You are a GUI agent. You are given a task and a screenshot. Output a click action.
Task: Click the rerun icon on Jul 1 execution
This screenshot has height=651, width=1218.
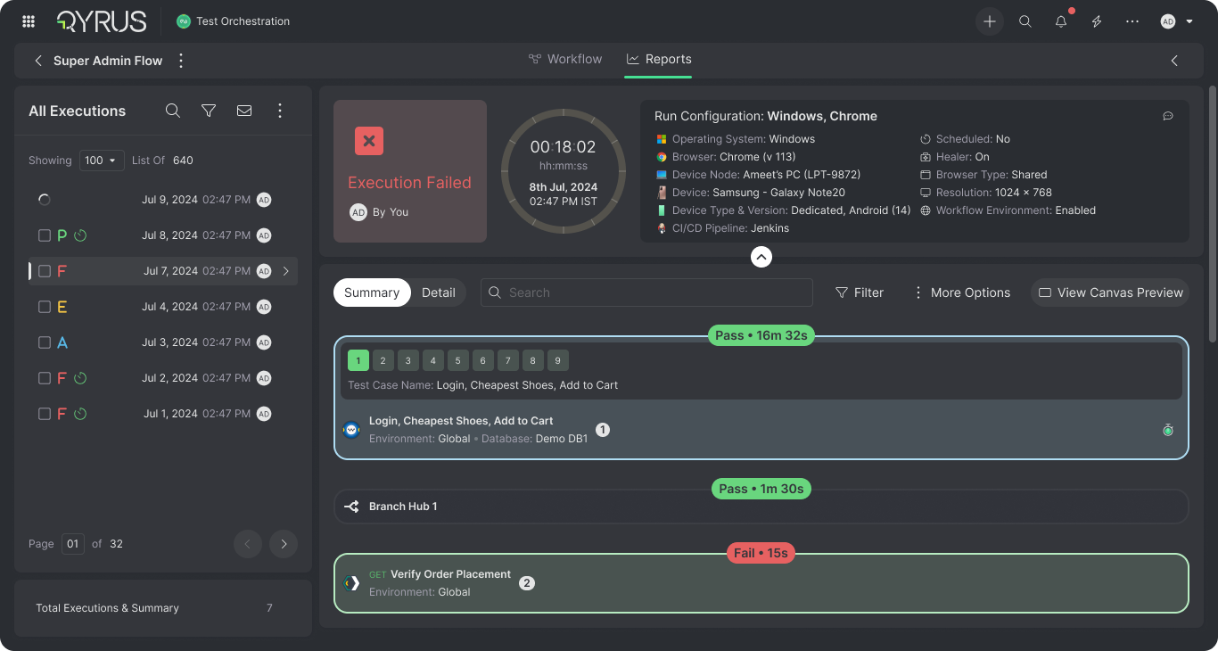click(80, 414)
